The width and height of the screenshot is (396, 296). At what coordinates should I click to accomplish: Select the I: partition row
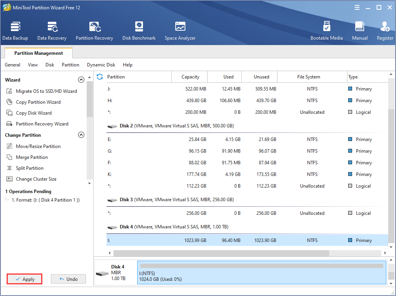click(247, 240)
